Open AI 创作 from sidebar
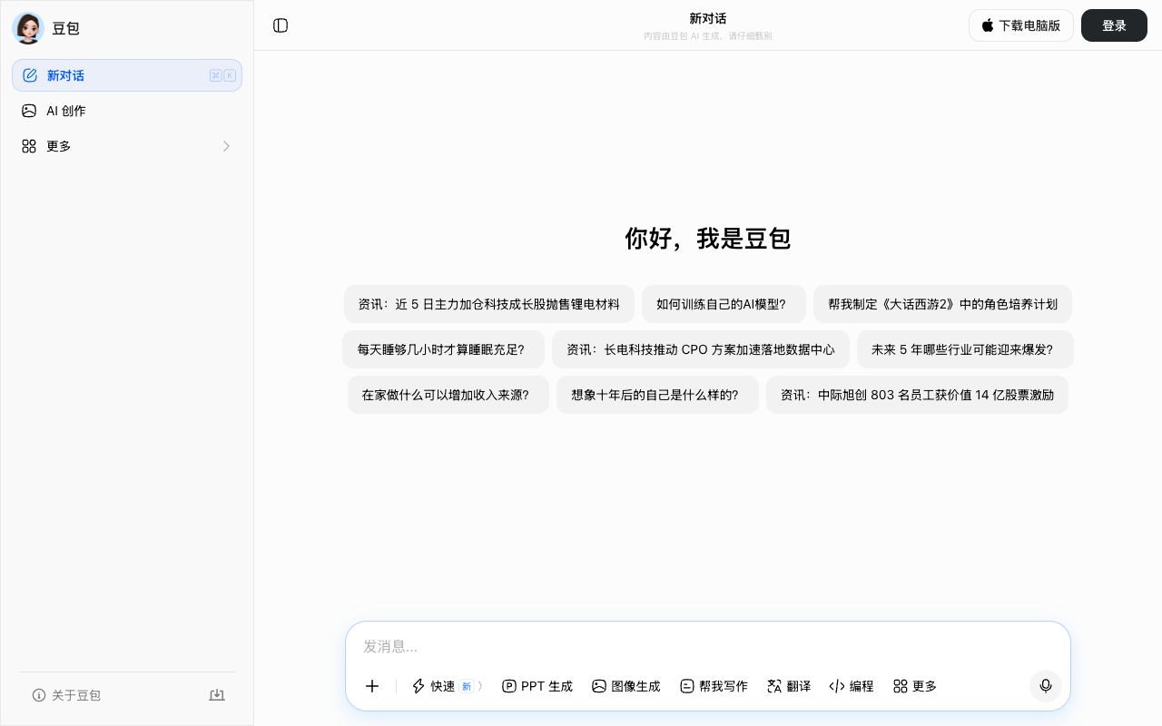The image size is (1162, 726). point(127,111)
